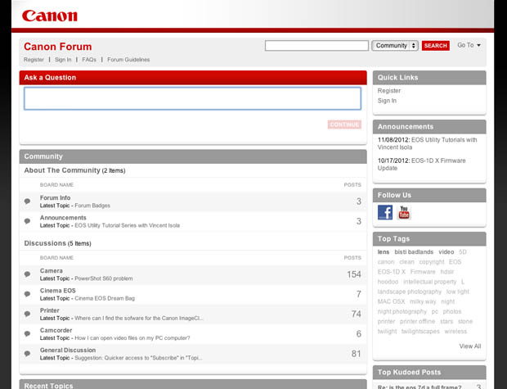Image resolution: width=507 pixels, height=389 pixels.
Task: Click speech bubble icon beside Forum Info
Action: (28, 201)
